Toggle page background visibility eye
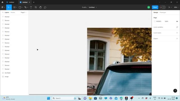The height and width of the screenshot is (101, 180). pyautogui.click(x=177, y=21)
